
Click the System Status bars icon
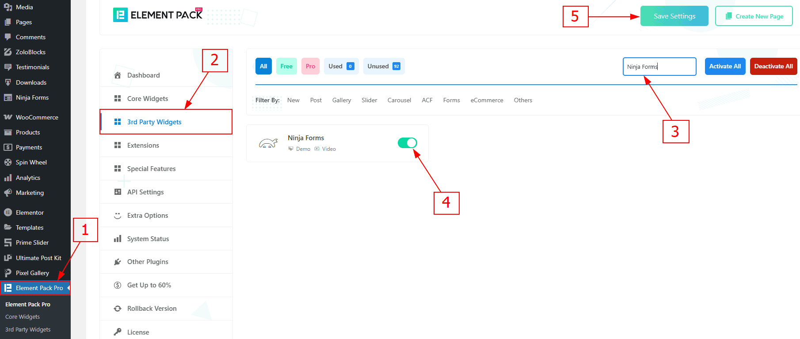pos(118,239)
